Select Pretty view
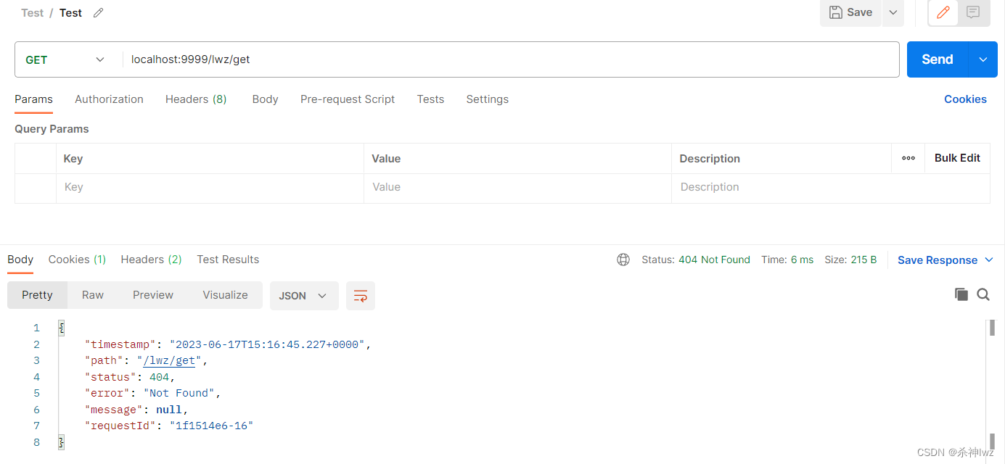The image size is (1005, 464). pos(37,295)
